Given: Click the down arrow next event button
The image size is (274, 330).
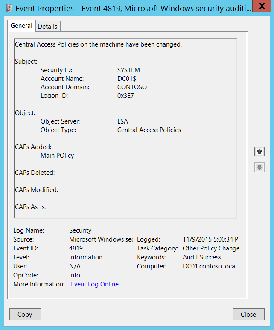Looking at the screenshot, I should [259, 167].
